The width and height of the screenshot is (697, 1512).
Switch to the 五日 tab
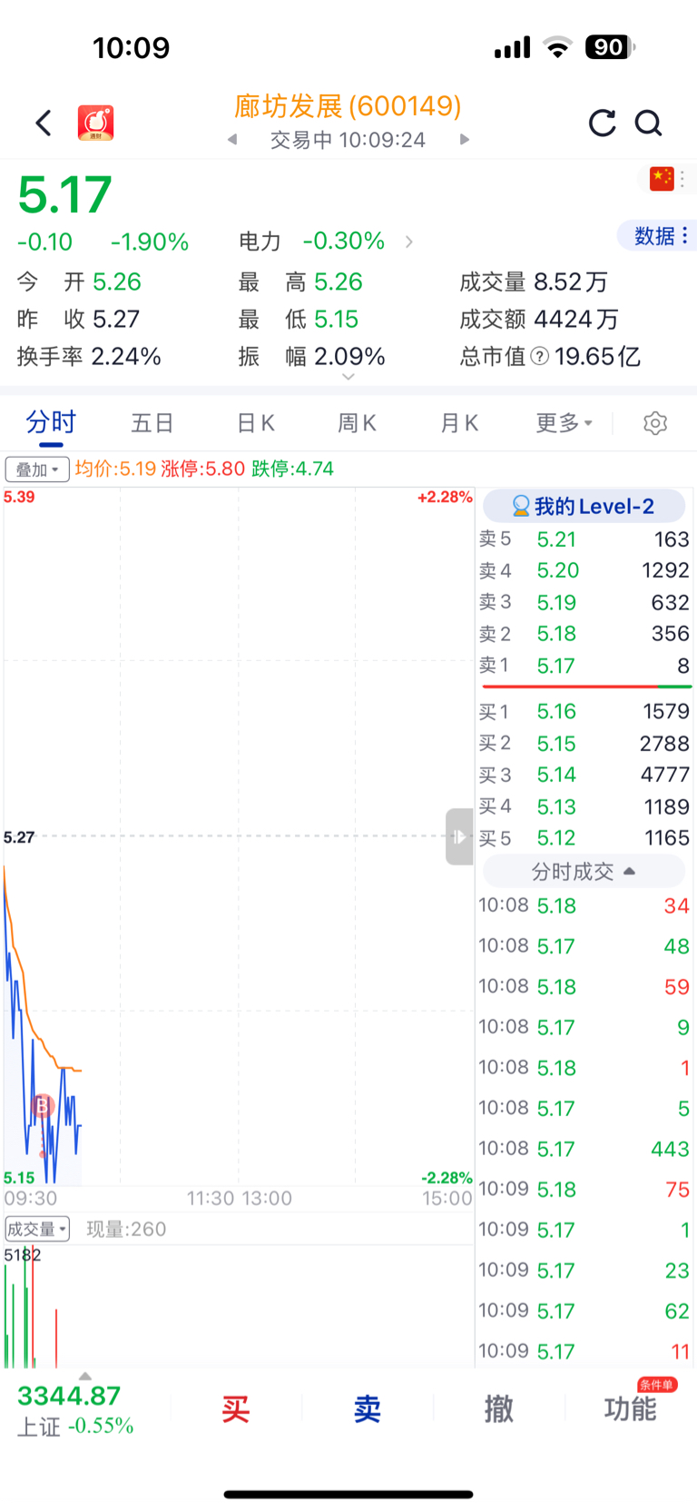pyautogui.click(x=152, y=423)
